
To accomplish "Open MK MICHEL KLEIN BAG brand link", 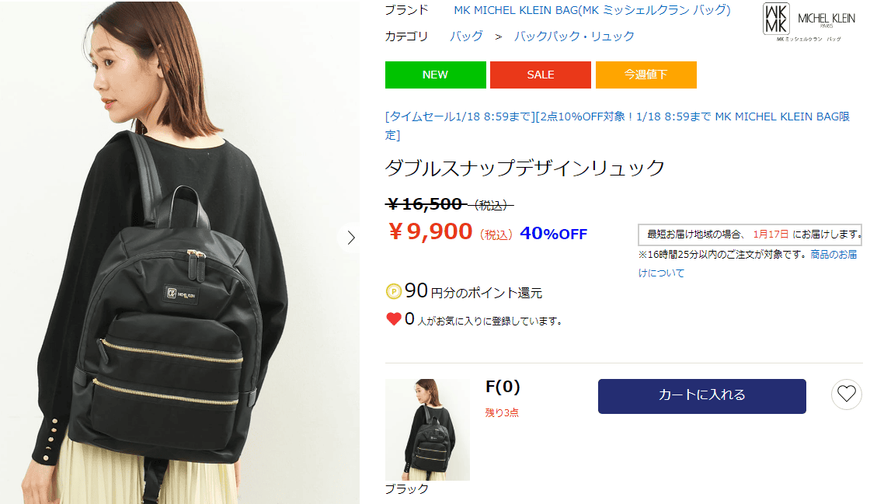I will tap(592, 10).
